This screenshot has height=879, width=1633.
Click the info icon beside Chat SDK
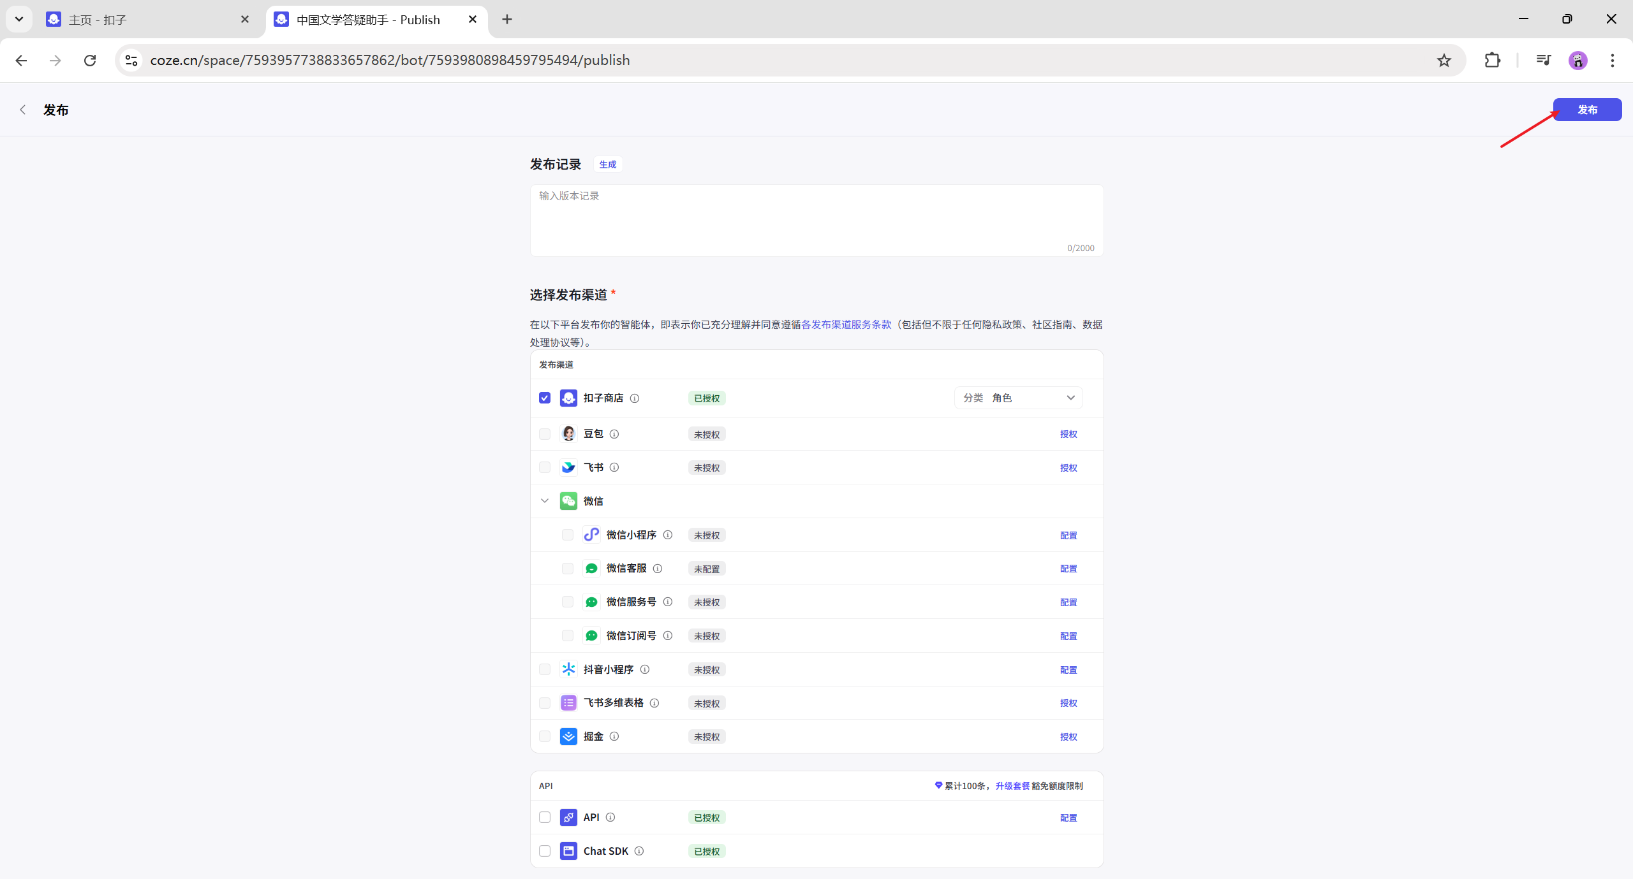click(639, 851)
